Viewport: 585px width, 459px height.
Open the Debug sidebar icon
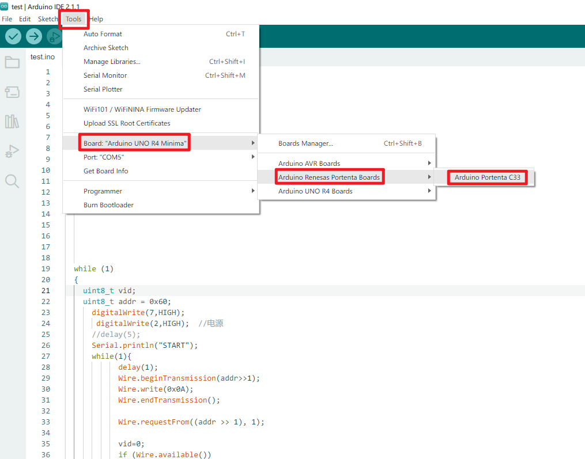(x=12, y=151)
